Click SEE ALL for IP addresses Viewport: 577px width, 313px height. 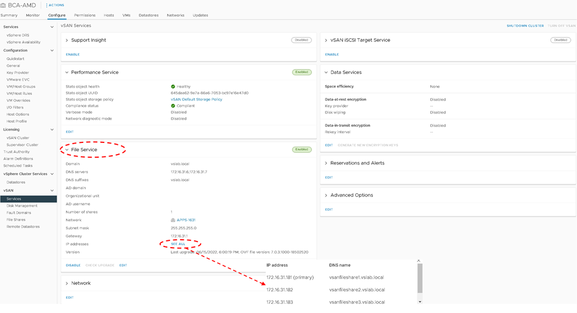[178, 244]
